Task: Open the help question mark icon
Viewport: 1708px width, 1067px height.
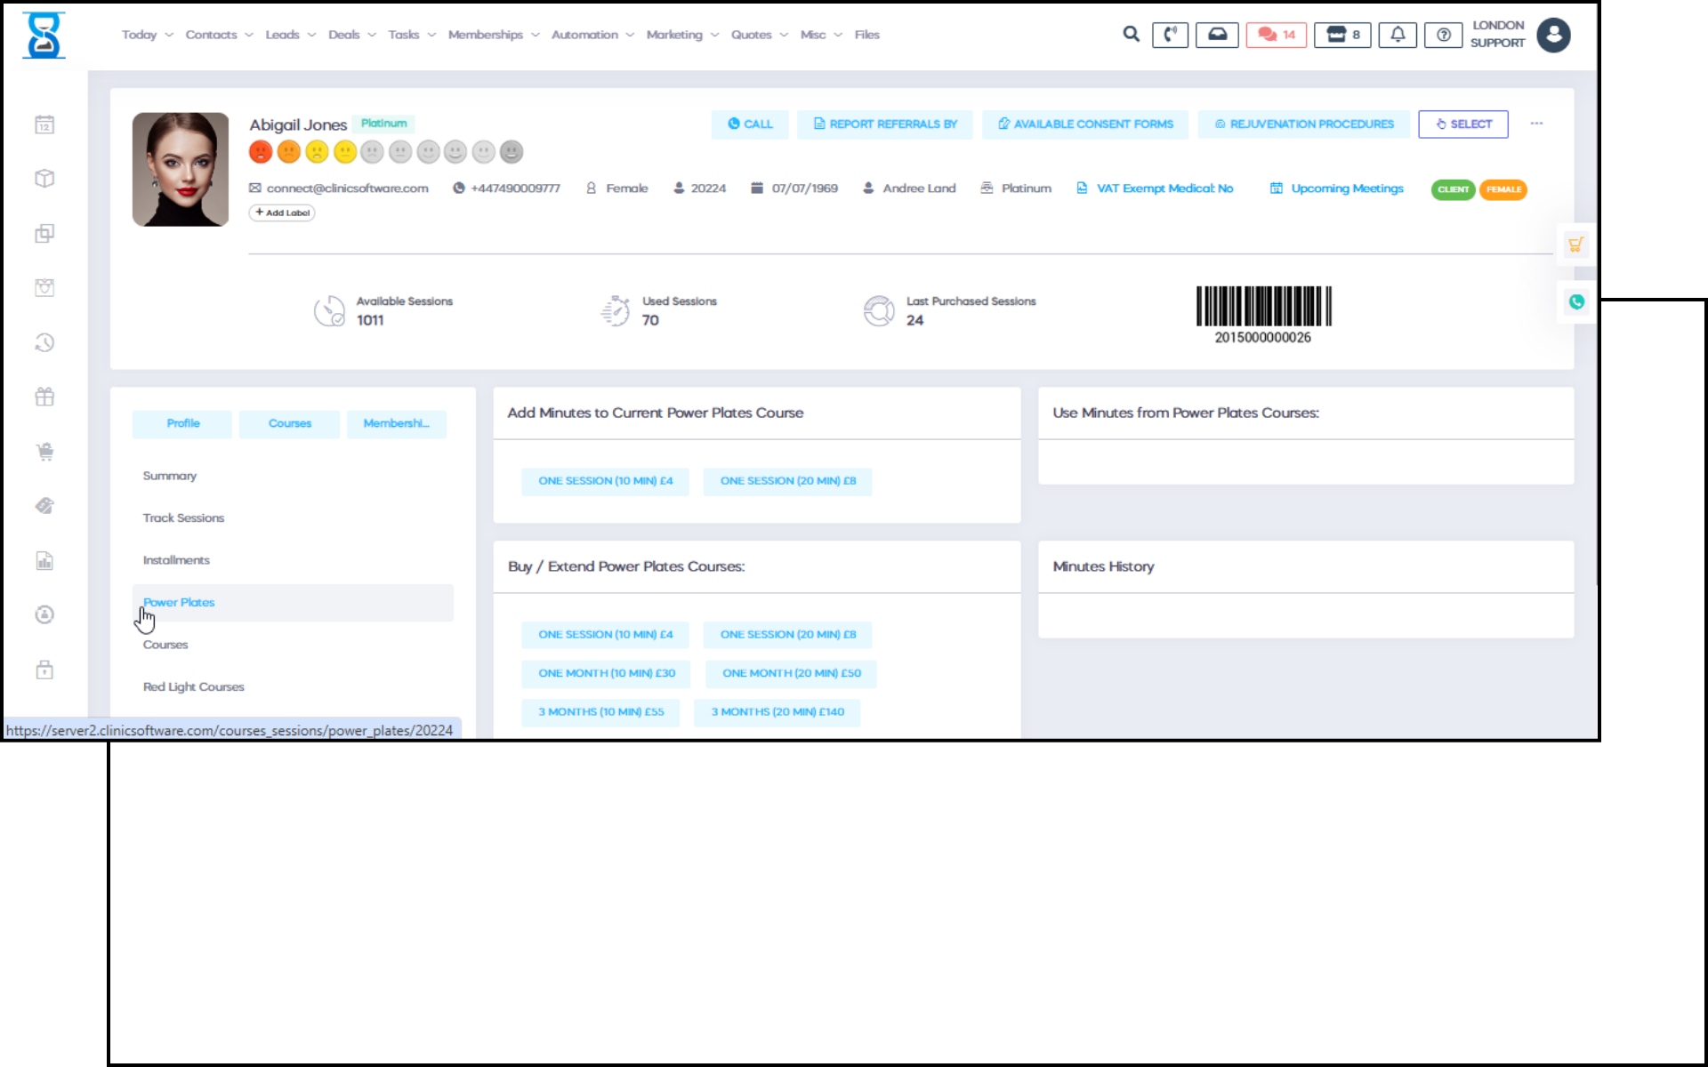Action: [x=1443, y=35]
